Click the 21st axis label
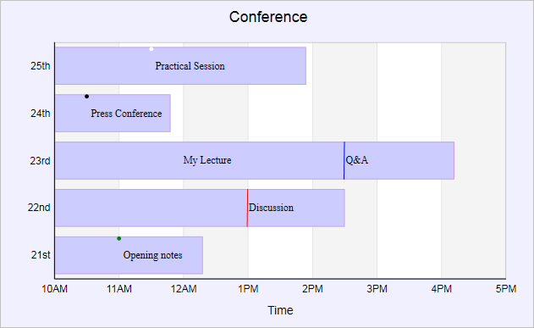Image resolution: width=534 pixels, height=328 pixels. pyautogui.click(x=41, y=255)
